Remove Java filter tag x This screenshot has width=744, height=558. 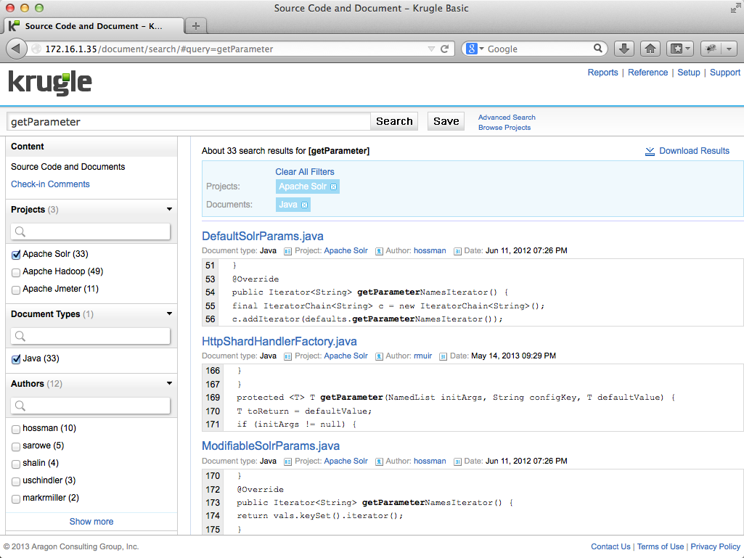coord(305,205)
